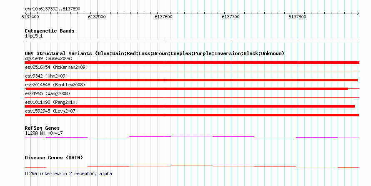371x186 pixels.
Task: Select the DGV Structural Variants track title
Action: (x=155, y=53)
